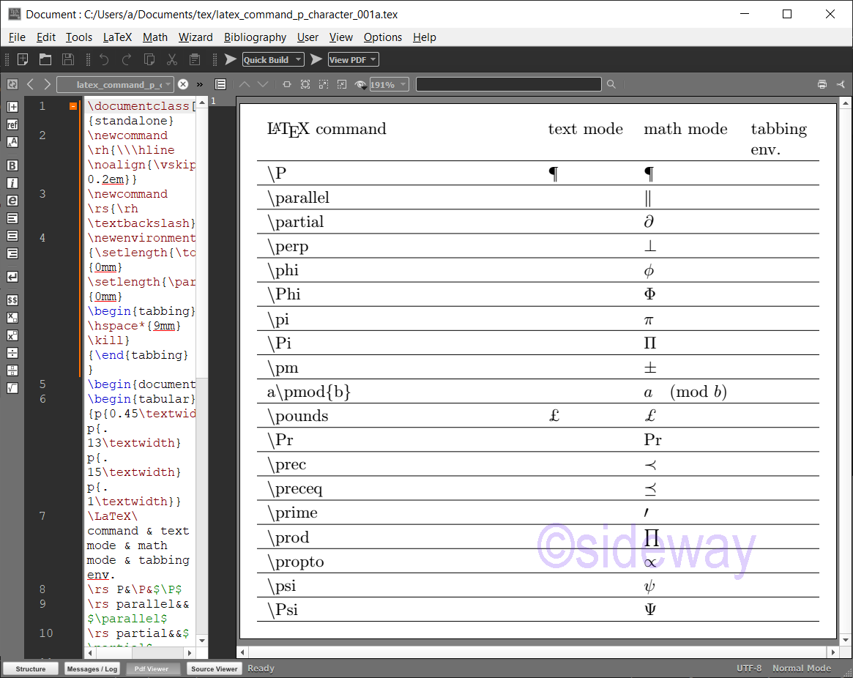
Task: Save the document with the floppy disk icon
Action: [x=68, y=59]
